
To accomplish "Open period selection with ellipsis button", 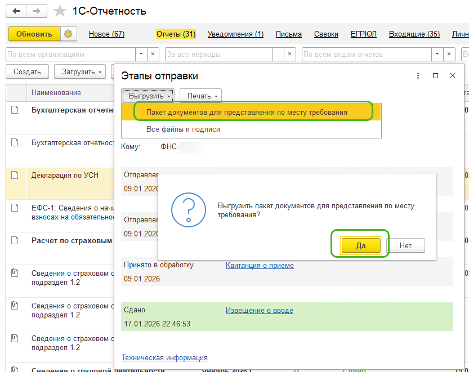I will (277, 55).
